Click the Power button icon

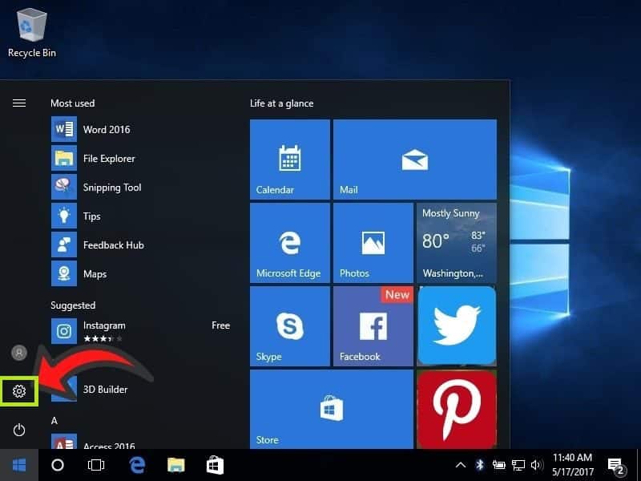coord(18,430)
